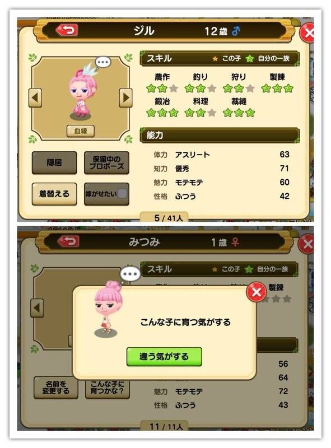Open the speech bubble above ジル's avatar
Image resolution: width=331 pixels, height=448 pixels.
click(102, 63)
